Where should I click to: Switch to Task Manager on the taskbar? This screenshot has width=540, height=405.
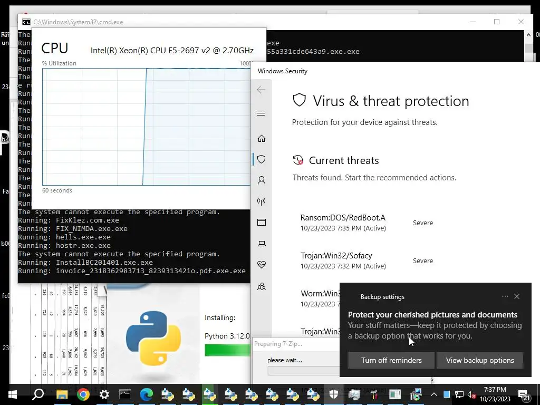coord(354,394)
